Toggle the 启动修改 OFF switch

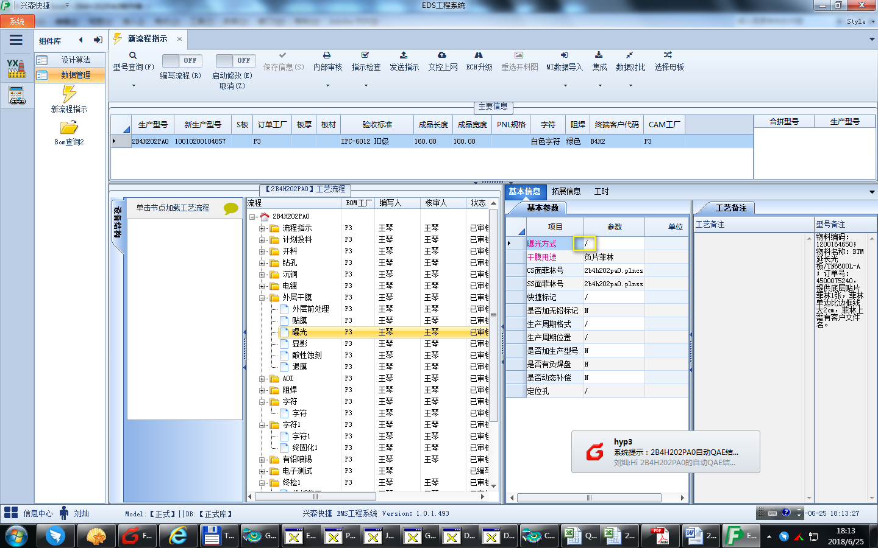point(236,60)
